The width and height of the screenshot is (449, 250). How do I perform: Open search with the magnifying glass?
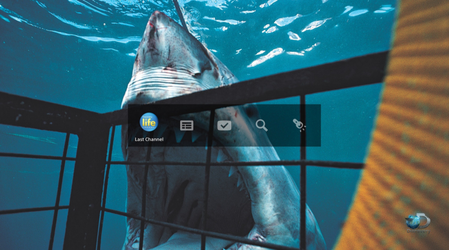click(x=261, y=125)
